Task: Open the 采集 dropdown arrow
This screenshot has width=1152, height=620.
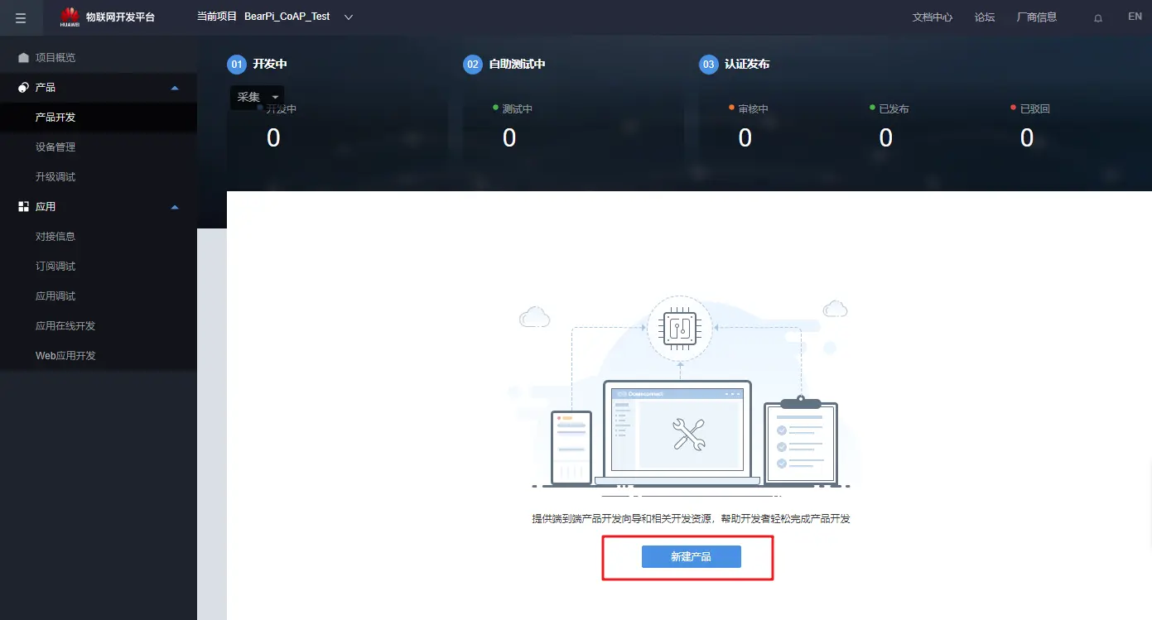Action: pyautogui.click(x=275, y=98)
